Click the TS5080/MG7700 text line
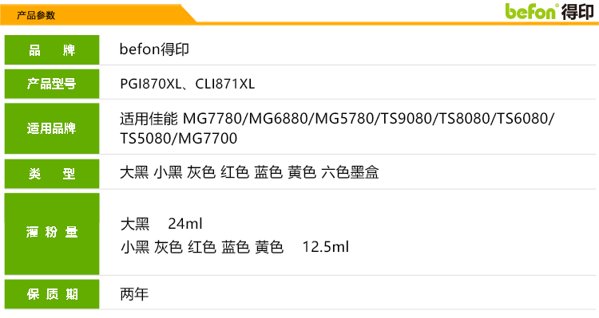This screenshot has width=599, height=318. pyautogui.click(x=178, y=139)
